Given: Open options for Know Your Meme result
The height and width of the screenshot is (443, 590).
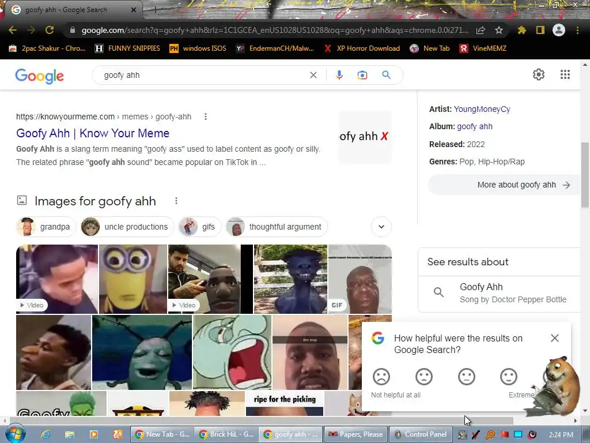Looking at the screenshot, I should click(x=206, y=117).
